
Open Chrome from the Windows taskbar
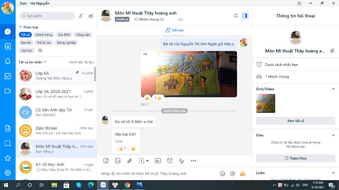(127, 185)
